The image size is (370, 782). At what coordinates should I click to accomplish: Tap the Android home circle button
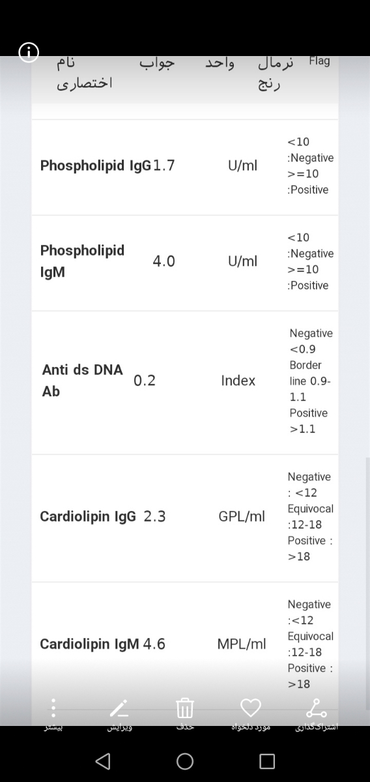[185, 761]
